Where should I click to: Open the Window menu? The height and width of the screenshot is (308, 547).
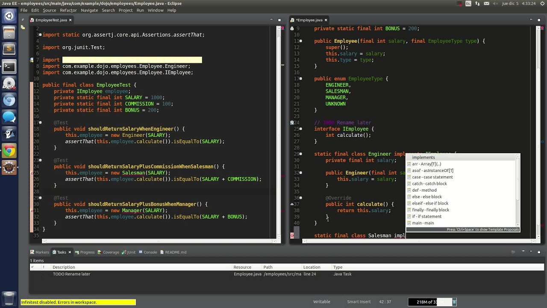(x=156, y=10)
